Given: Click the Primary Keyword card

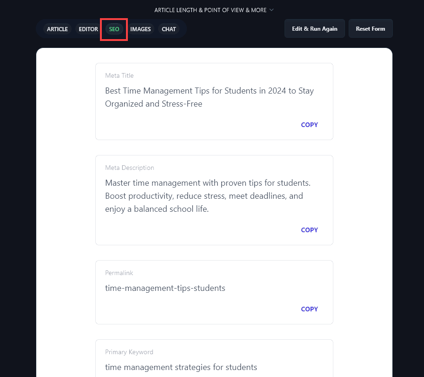Looking at the screenshot, I should pos(214,358).
